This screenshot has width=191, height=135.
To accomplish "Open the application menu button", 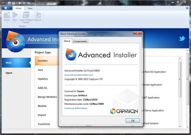I will click(7, 8).
